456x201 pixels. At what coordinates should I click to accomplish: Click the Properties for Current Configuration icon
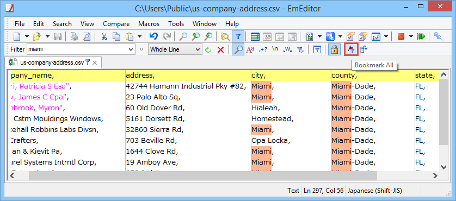350,36
